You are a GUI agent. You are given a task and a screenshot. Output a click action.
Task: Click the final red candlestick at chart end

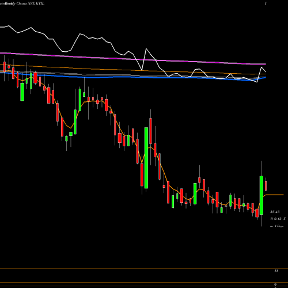coord(266,185)
